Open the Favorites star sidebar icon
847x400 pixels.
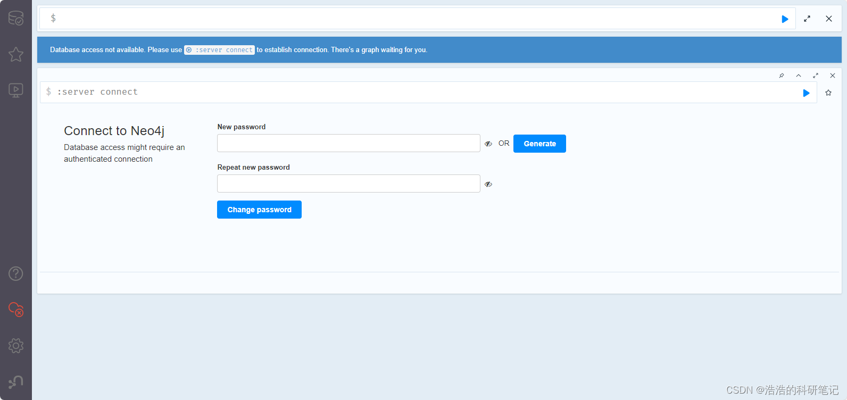click(16, 54)
